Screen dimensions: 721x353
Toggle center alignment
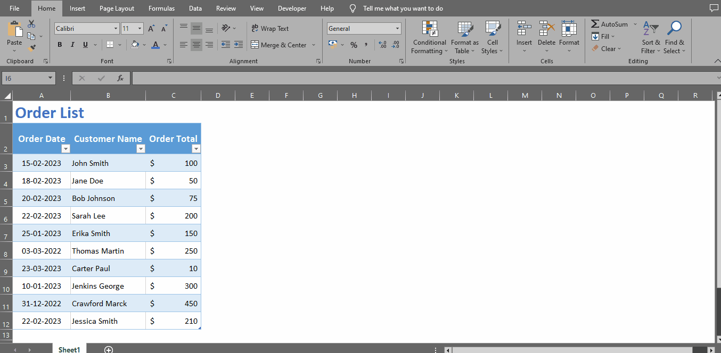click(x=196, y=45)
